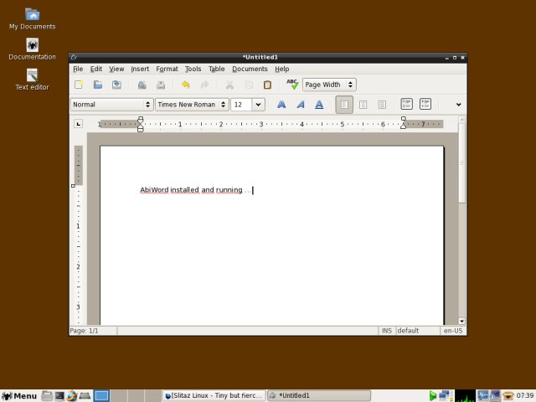
Task: Print the document via printer icon
Action: (161, 85)
